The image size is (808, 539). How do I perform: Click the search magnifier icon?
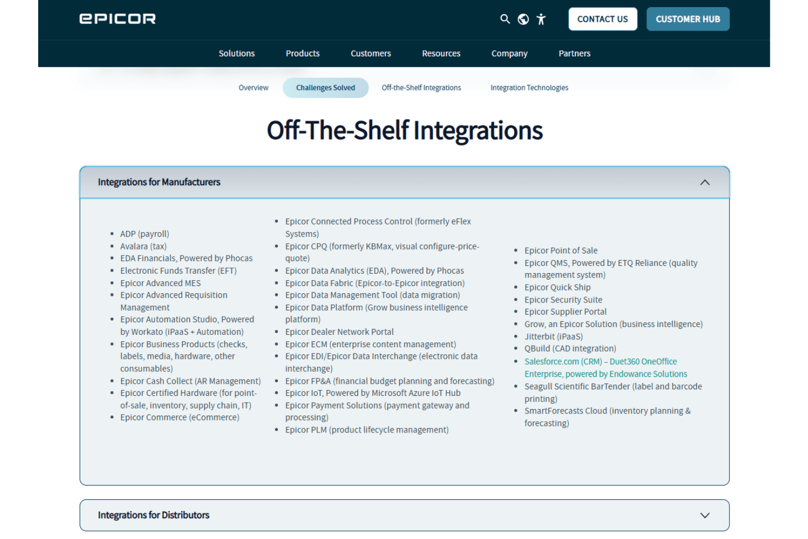coord(505,19)
